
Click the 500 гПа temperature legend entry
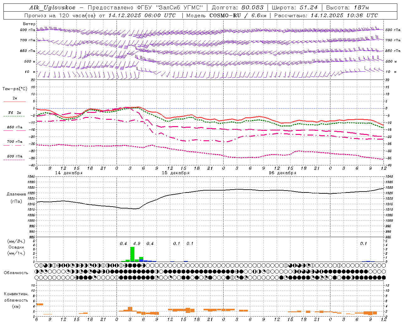[x=15, y=156]
